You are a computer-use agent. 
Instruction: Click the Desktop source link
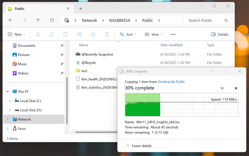pos(164,82)
